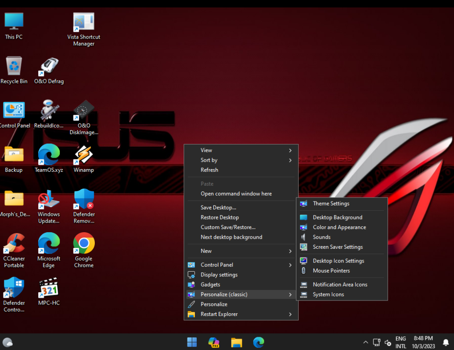Expand the View submenu
Viewport: 454px width, 350px height.
click(241, 150)
